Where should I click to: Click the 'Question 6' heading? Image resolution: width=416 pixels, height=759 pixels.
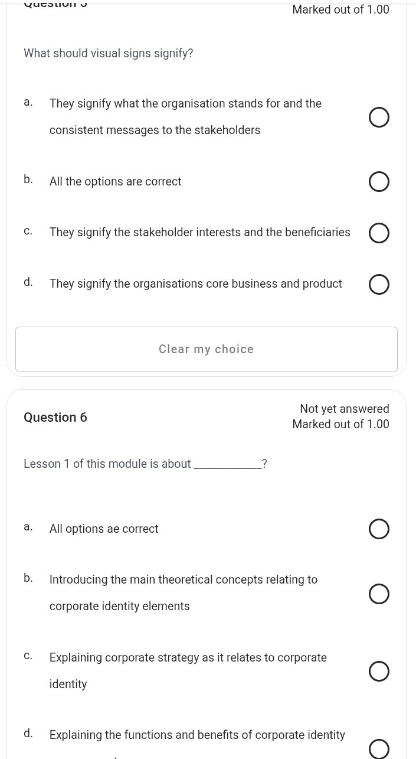point(55,418)
